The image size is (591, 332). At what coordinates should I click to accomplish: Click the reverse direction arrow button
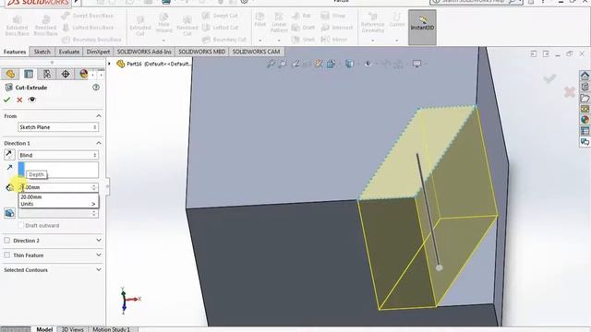(9, 154)
